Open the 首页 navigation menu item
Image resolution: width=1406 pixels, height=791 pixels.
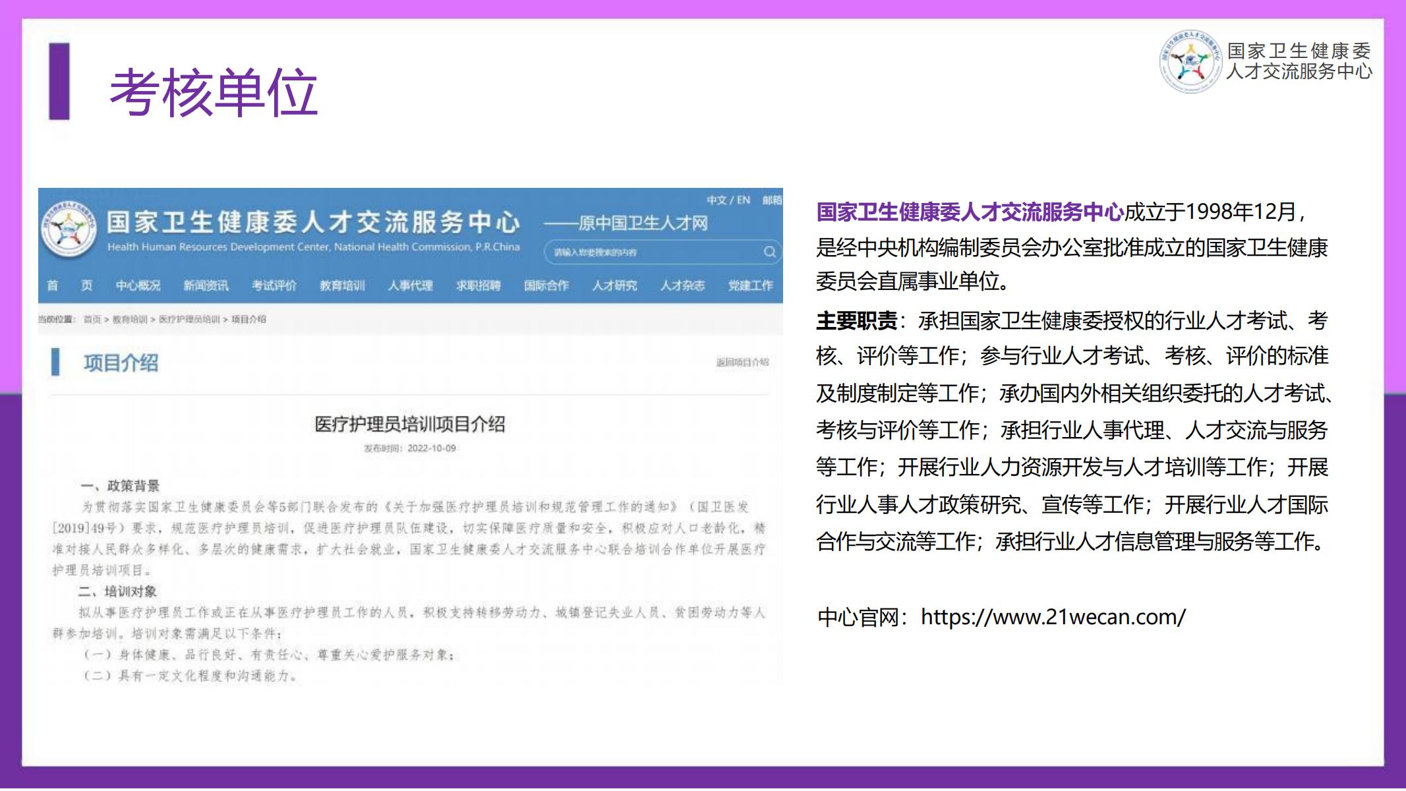tap(69, 285)
